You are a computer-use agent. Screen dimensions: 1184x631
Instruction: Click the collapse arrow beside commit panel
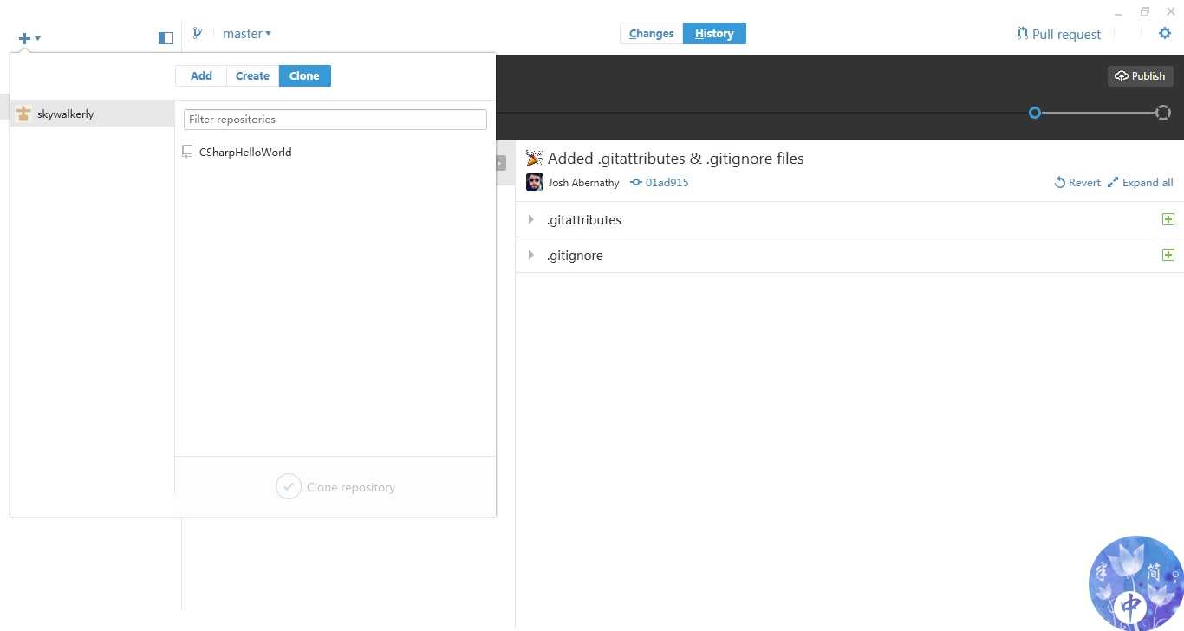[500, 163]
